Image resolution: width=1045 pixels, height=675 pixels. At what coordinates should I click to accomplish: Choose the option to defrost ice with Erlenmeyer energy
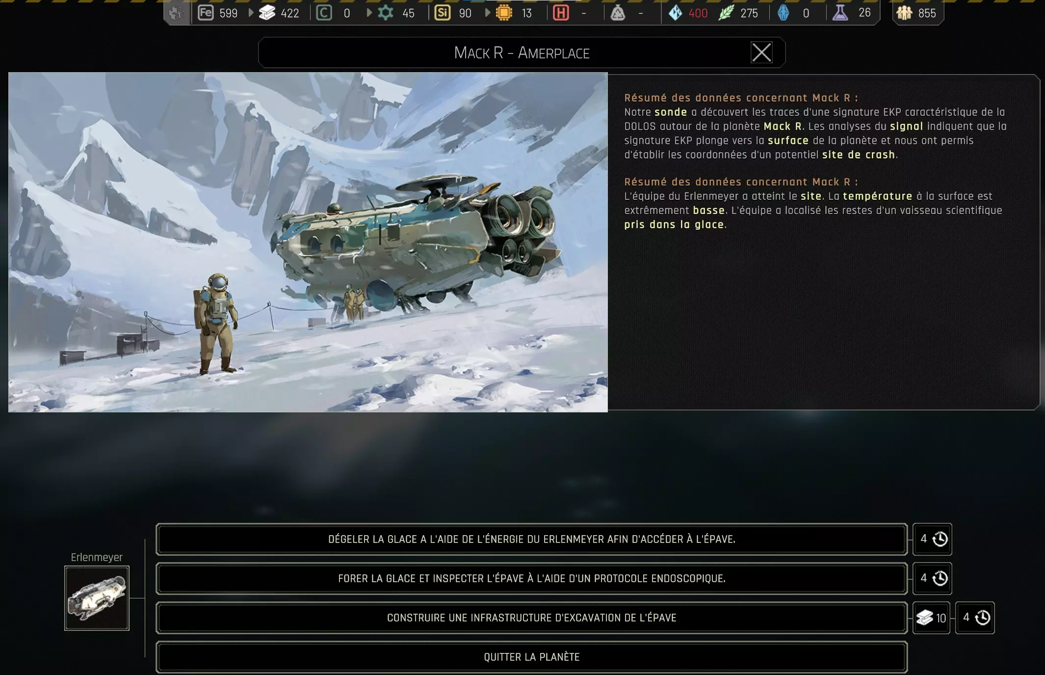pyautogui.click(x=531, y=539)
